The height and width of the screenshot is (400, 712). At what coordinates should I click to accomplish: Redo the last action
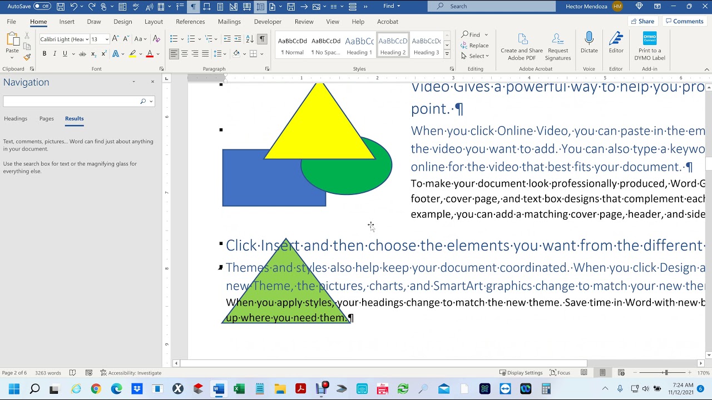(x=92, y=7)
